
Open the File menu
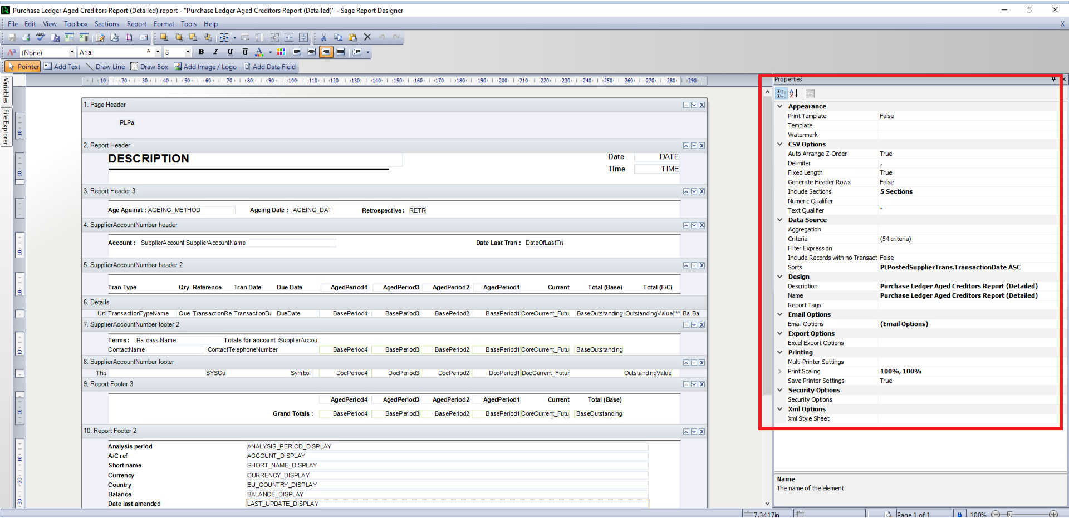click(13, 24)
